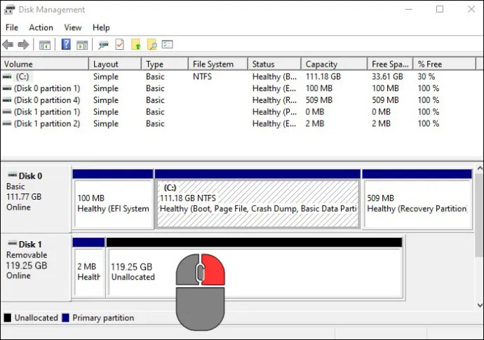Select the (C:) 111.18 GB NTFS partition block
Screen dimensions: 484x340
coord(257,199)
